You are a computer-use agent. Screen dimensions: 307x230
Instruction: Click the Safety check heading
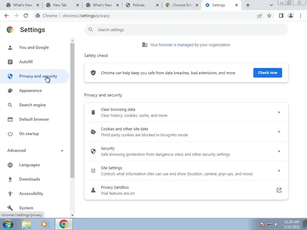[x=96, y=55]
